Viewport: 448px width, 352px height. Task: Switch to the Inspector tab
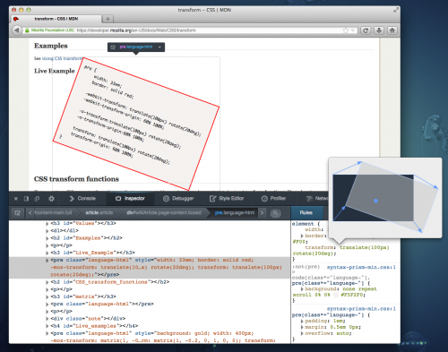pyautogui.click(x=130, y=199)
